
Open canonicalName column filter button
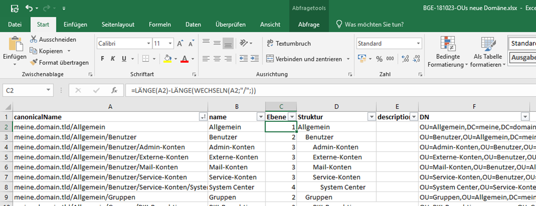click(203, 117)
